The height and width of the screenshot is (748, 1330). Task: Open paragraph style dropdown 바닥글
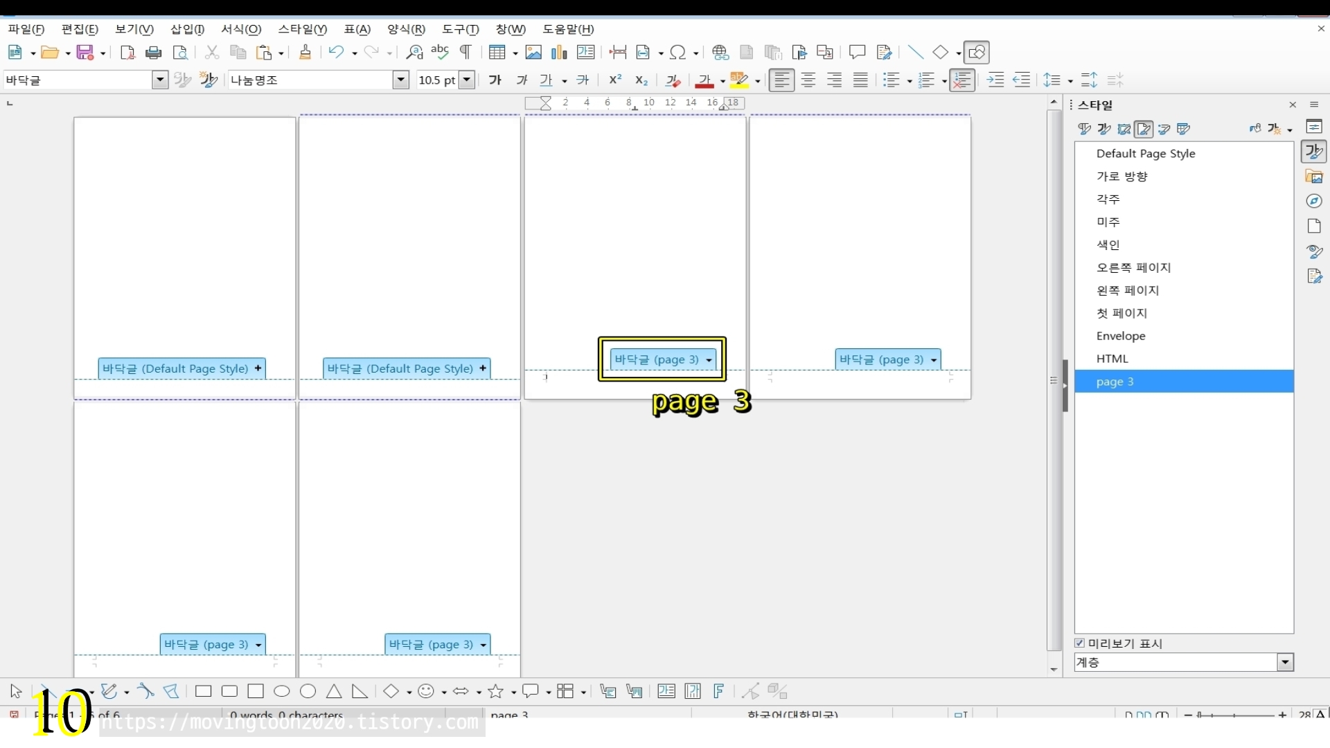pyautogui.click(x=160, y=80)
